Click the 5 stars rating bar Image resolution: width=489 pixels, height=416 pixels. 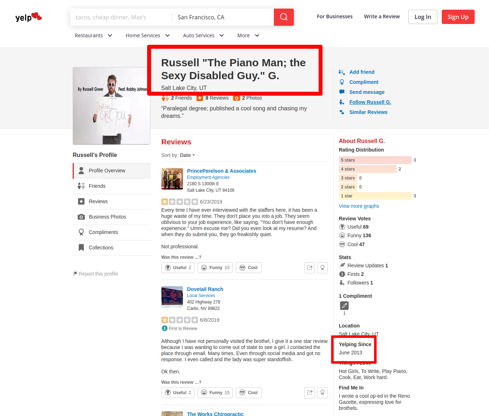[375, 160]
